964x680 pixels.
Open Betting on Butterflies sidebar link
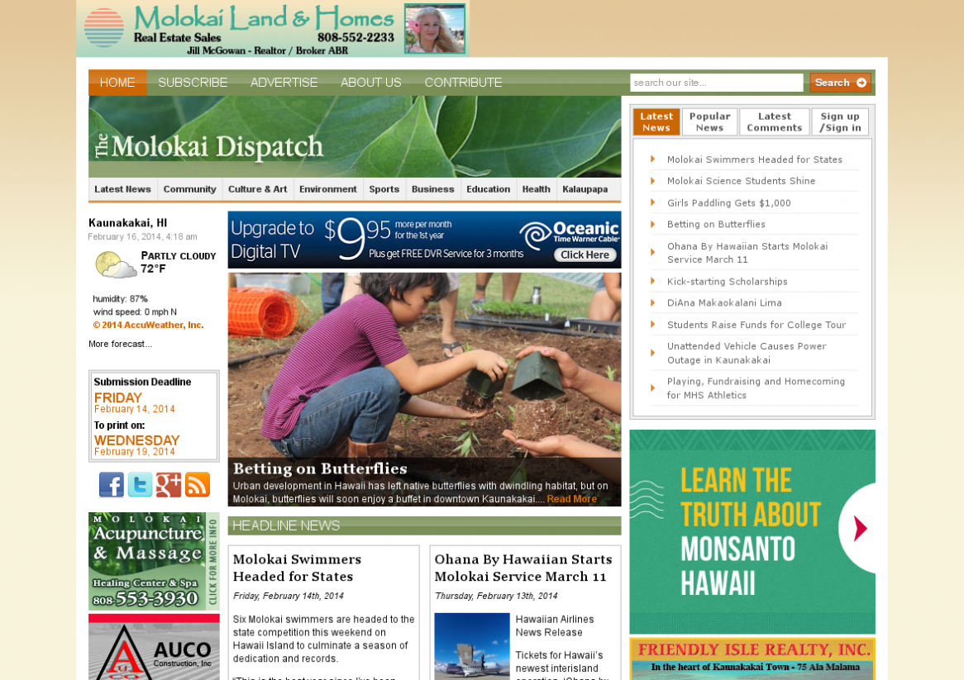pos(716,224)
